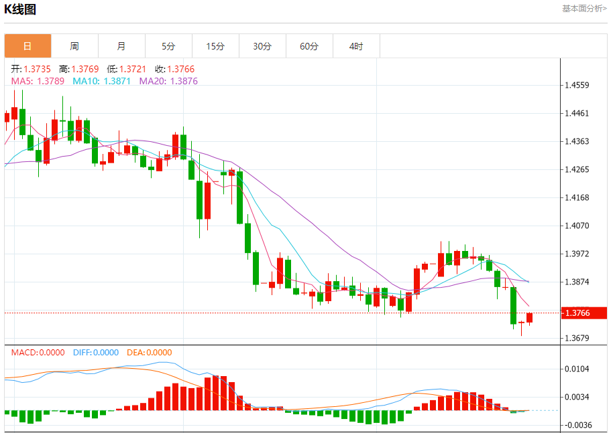Click the 开: 1.3735 open value

tap(31, 69)
